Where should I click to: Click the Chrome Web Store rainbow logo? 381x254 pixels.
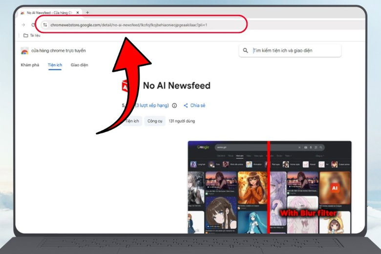[x=24, y=51]
